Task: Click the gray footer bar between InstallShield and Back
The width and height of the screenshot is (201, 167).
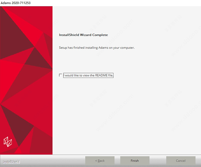Action: pos(53,161)
